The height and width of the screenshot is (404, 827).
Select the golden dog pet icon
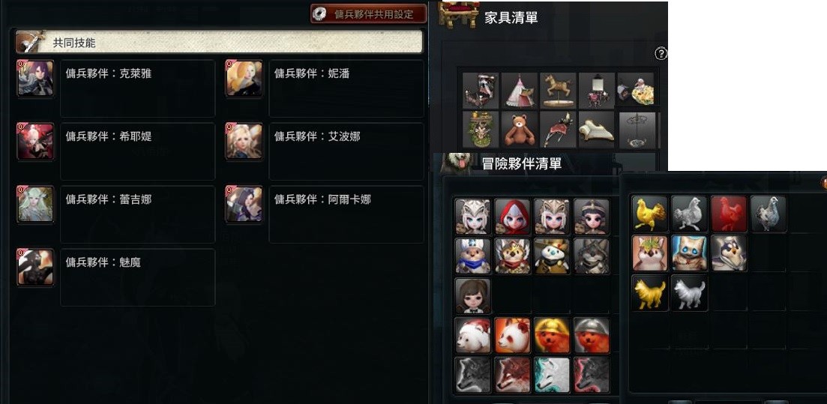(650, 293)
